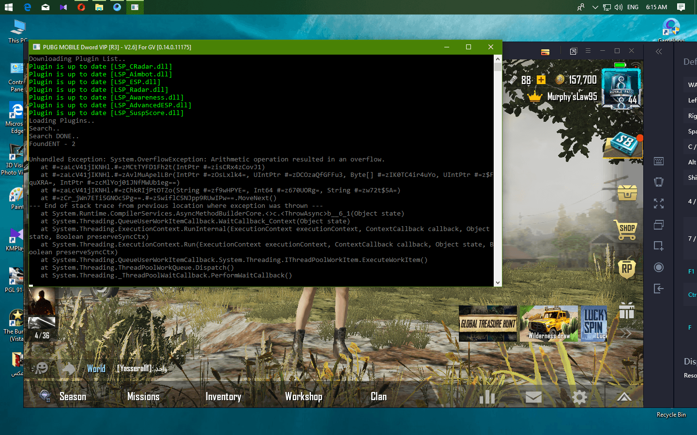Open the golden treasure crate icon
The image size is (697, 435).
tap(627, 193)
